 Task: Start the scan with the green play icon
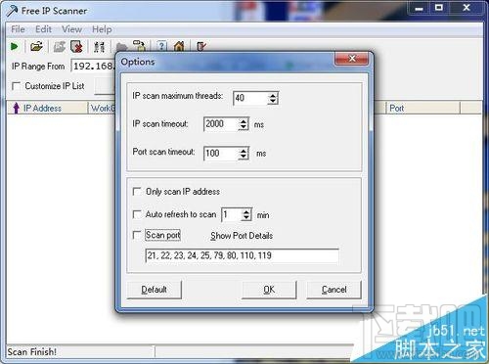pos(14,47)
